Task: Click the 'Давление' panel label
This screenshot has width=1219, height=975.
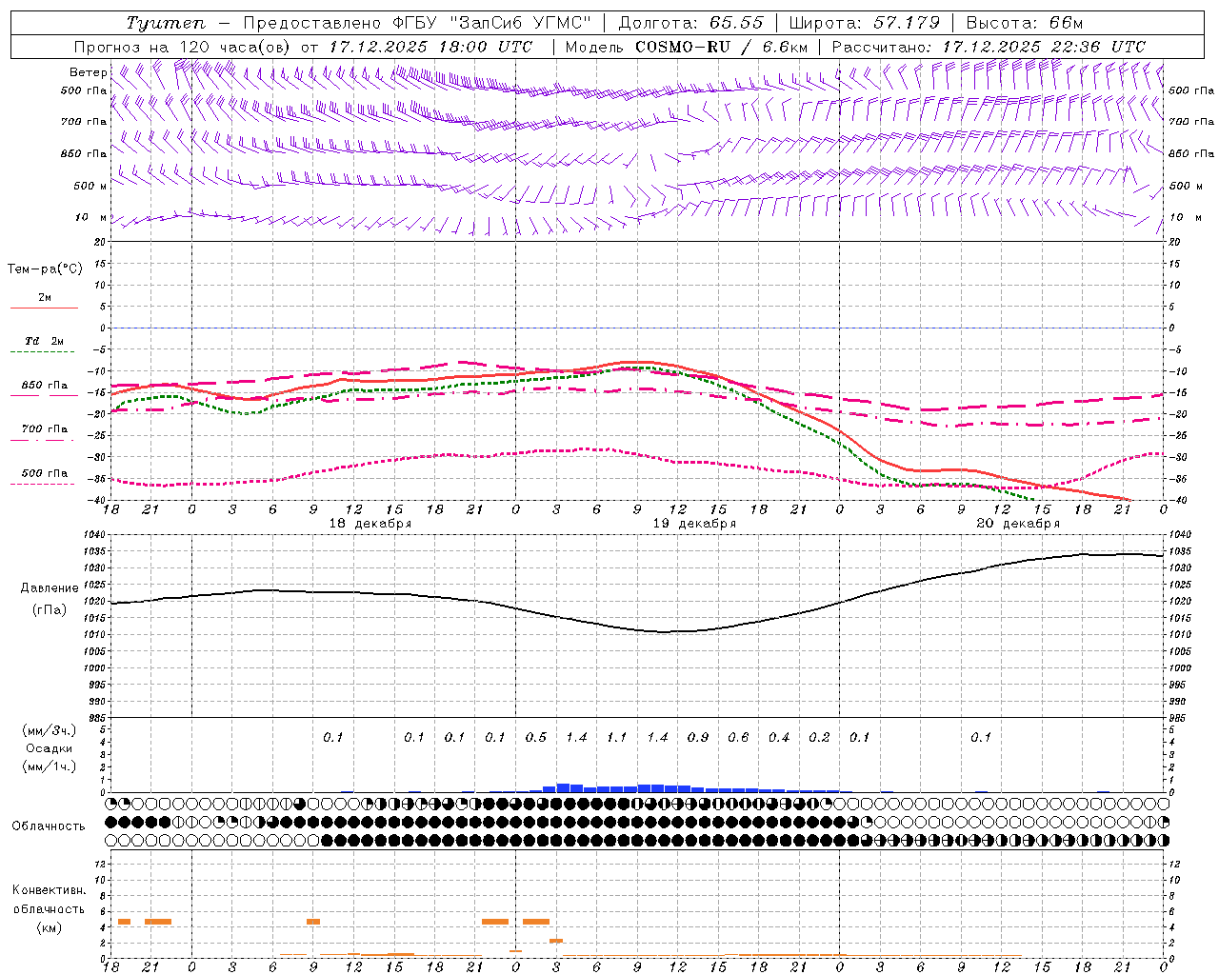Action: click(x=50, y=588)
